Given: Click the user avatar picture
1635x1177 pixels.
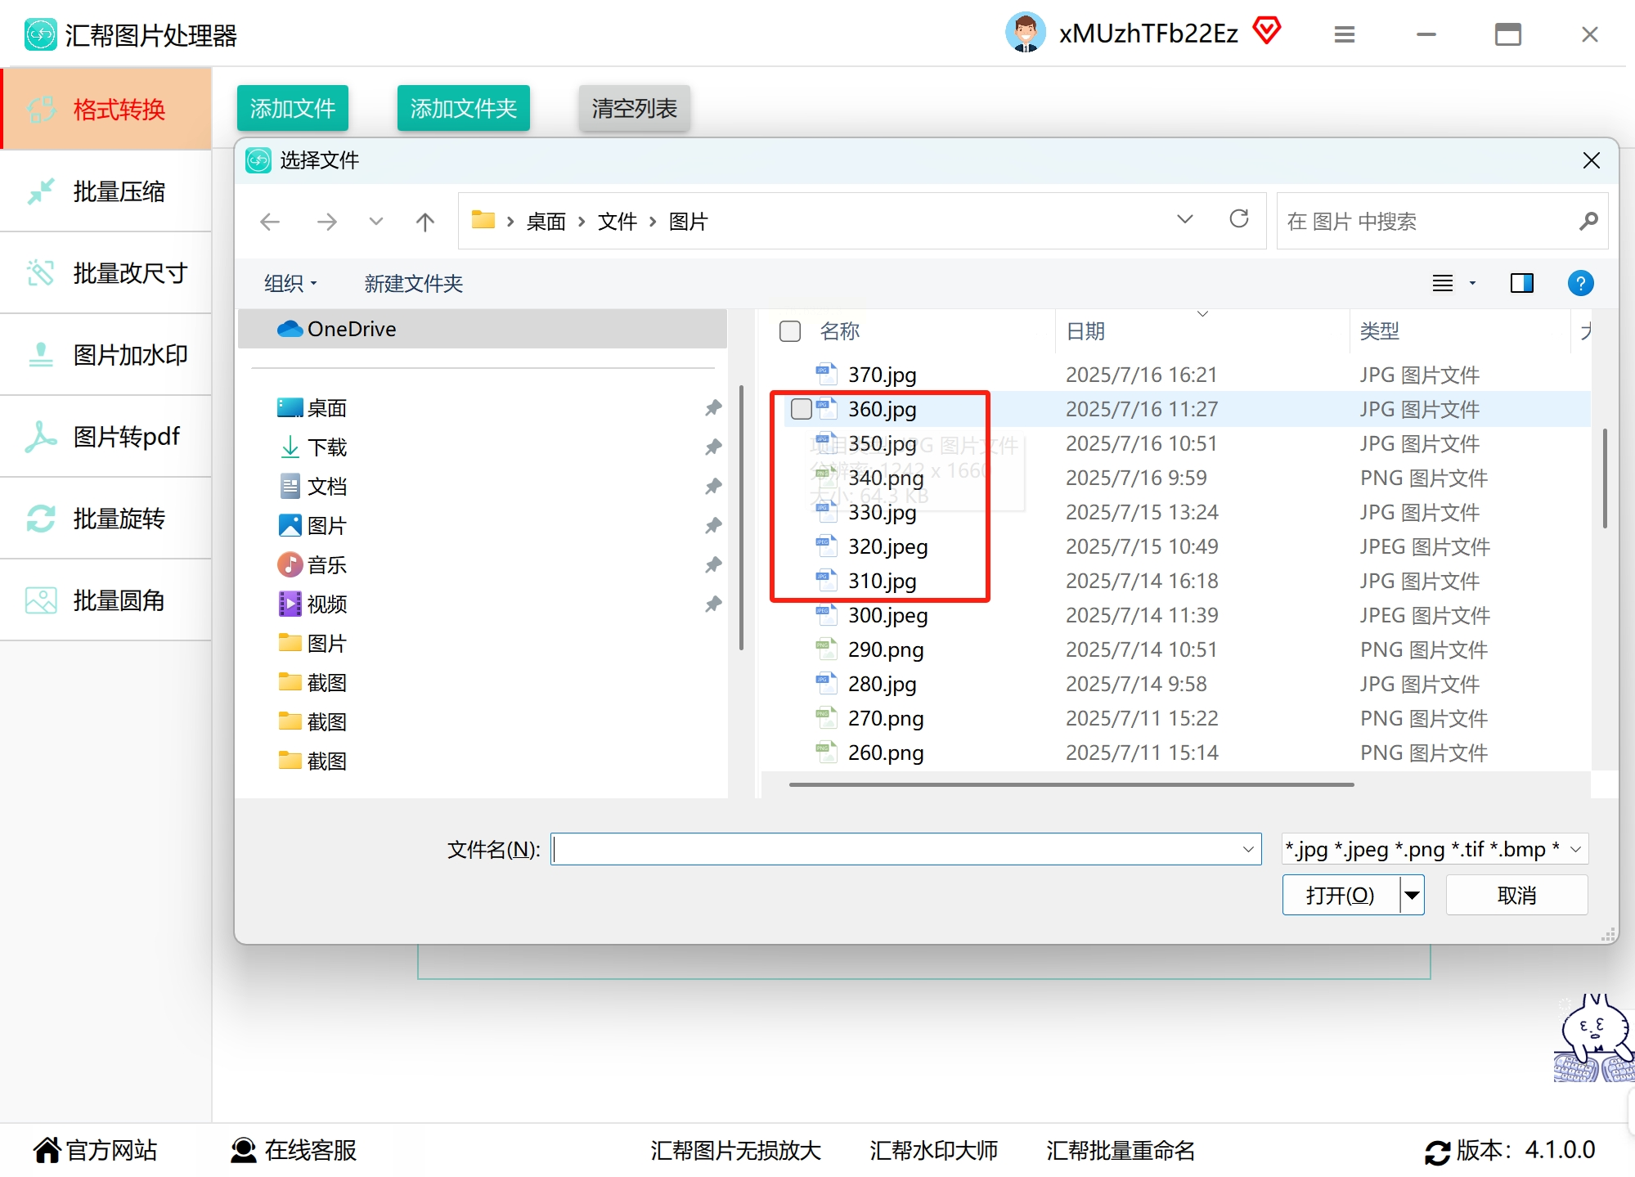Looking at the screenshot, I should click(1025, 33).
